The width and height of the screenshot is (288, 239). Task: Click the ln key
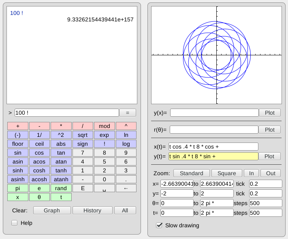click(x=126, y=135)
